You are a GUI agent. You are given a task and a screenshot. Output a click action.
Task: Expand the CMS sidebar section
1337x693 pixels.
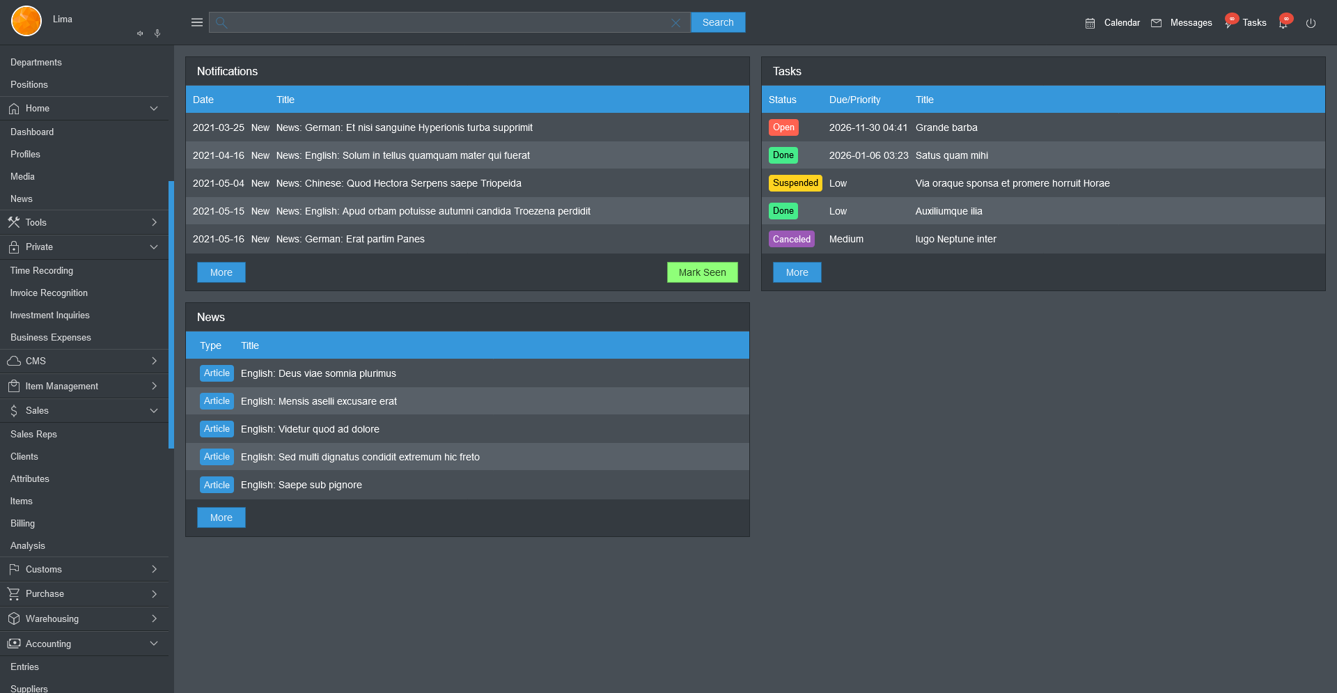(x=154, y=361)
